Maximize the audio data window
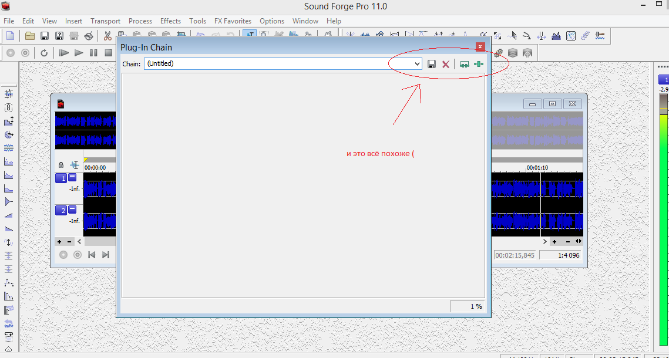Image resolution: width=669 pixels, height=358 pixels. [552, 103]
